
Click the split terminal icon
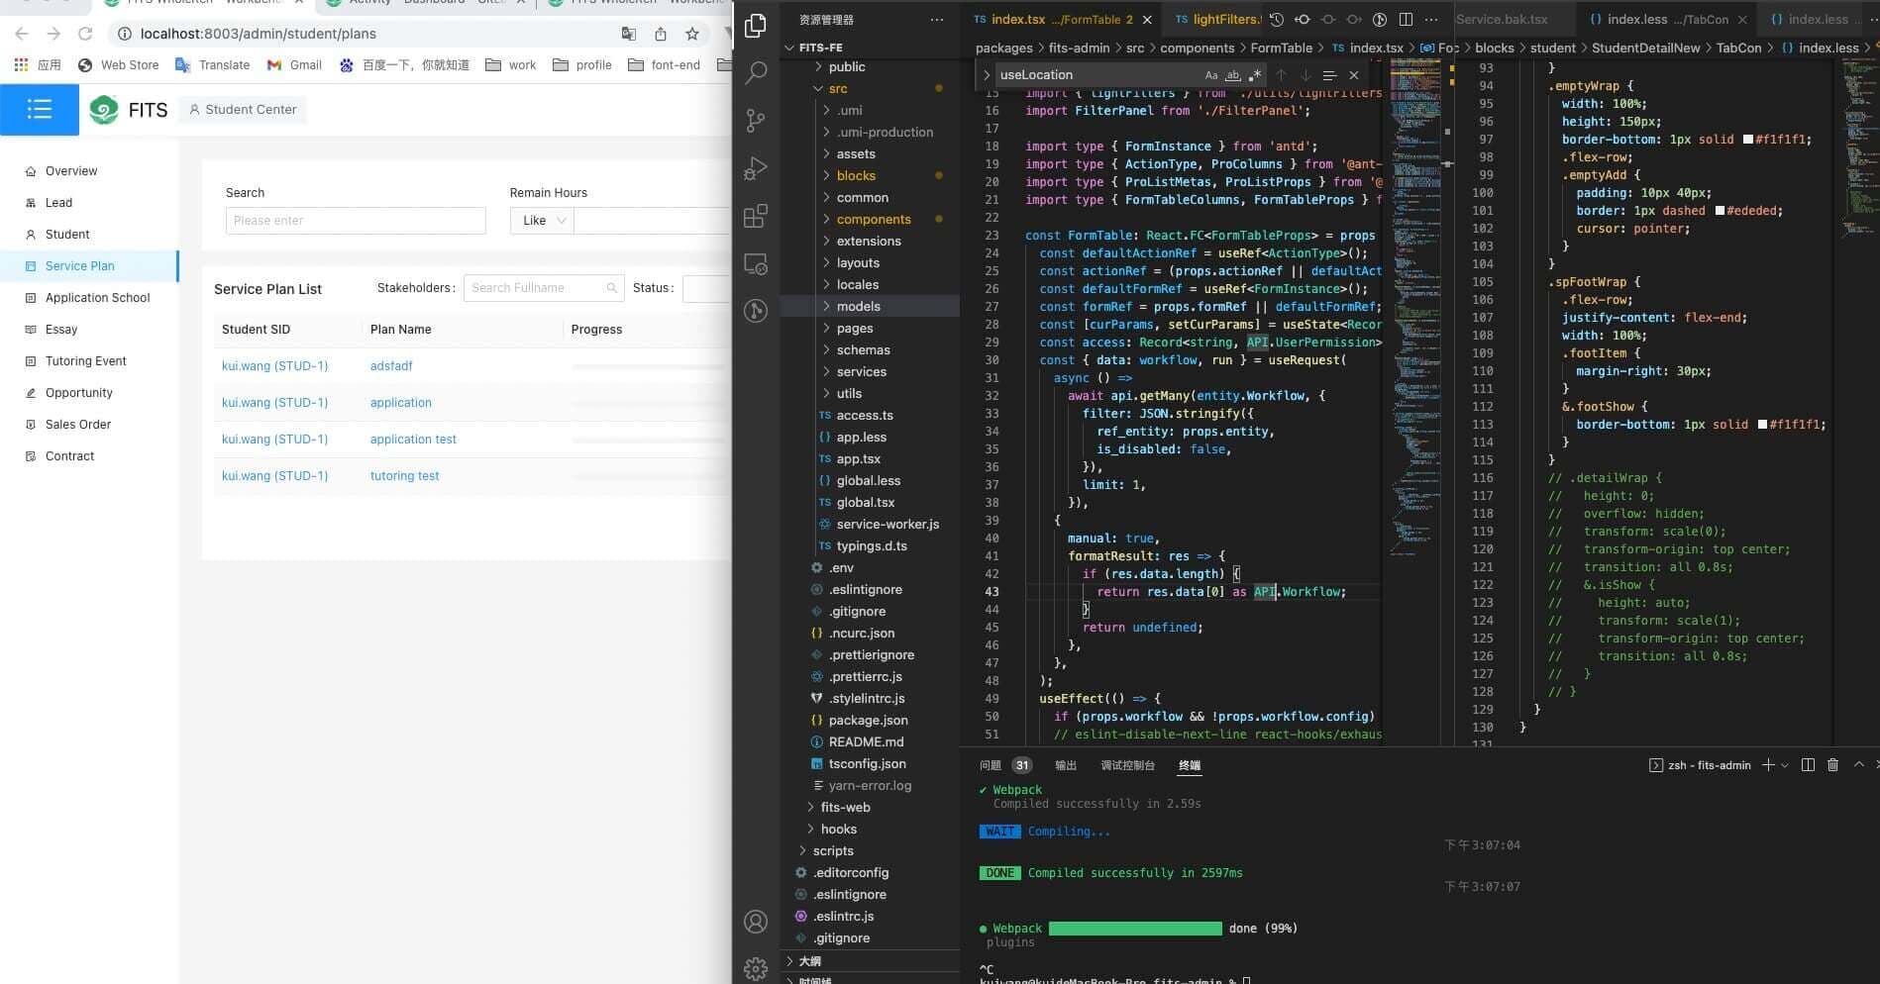[x=1808, y=765]
